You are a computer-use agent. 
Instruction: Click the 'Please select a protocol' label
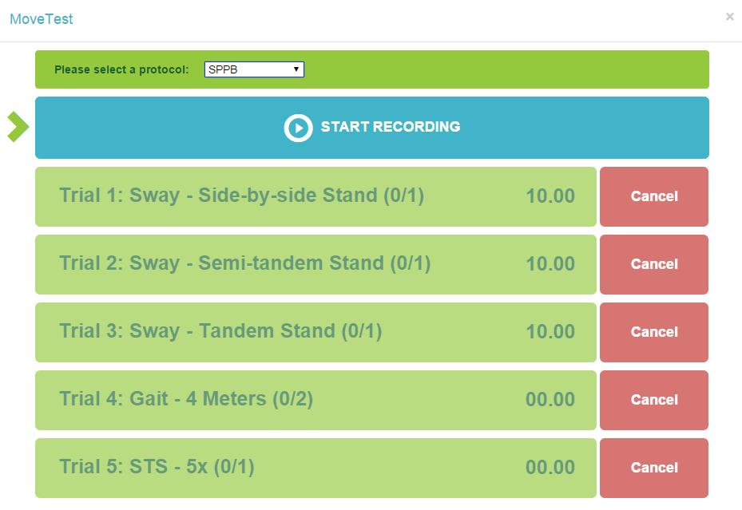pyautogui.click(x=121, y=70)
